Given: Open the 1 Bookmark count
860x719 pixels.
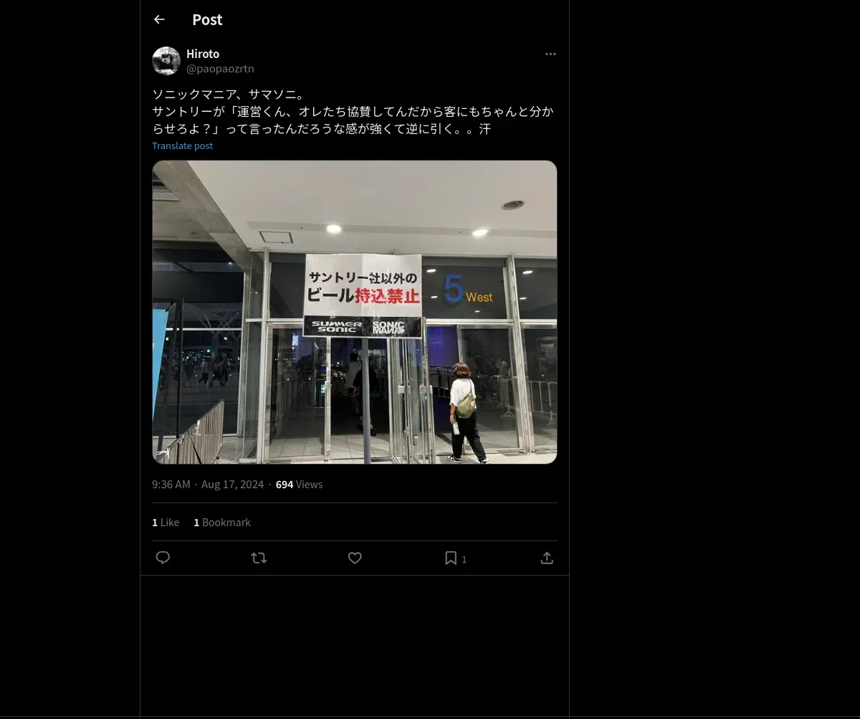Looking at the screenshot, I should pos(222,523).
